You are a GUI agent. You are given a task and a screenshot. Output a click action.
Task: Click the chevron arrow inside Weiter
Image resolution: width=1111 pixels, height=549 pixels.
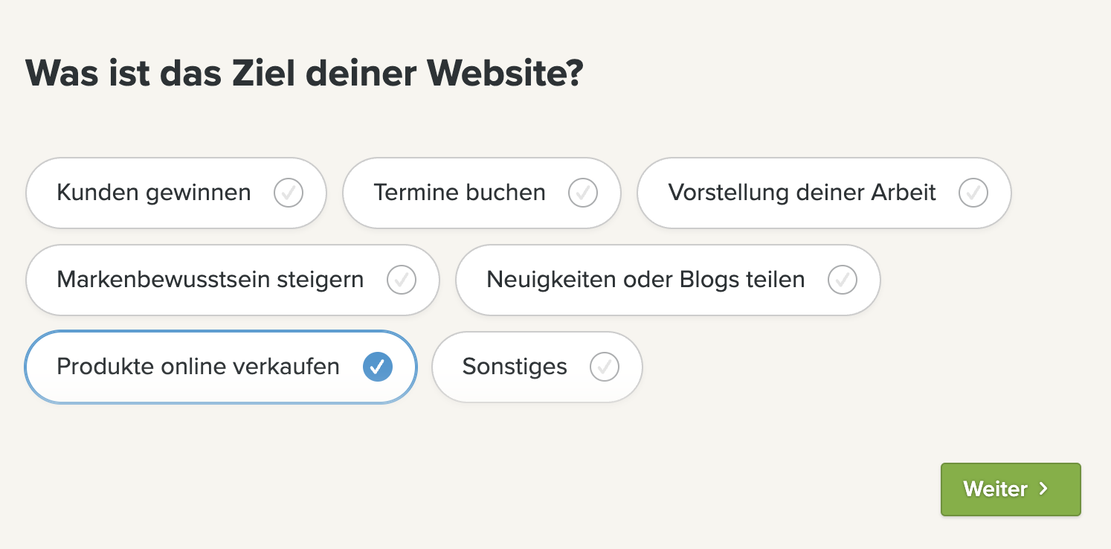pos(1043,489)
